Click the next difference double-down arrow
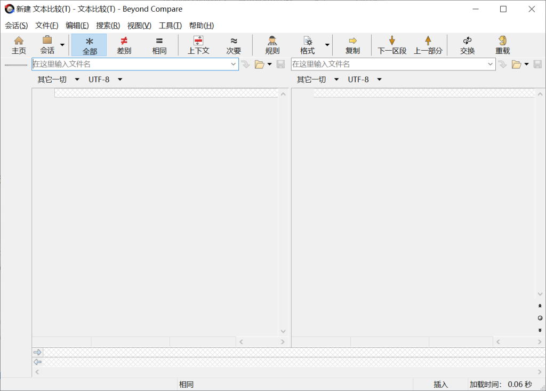Screen dimensions: 546x391 [x=540, y=330]
